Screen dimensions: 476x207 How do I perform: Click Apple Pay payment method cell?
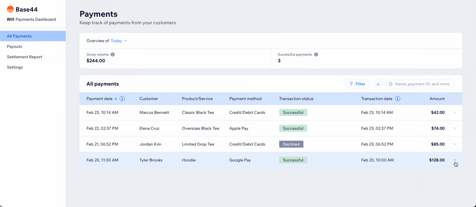click(x=238, y=129)
